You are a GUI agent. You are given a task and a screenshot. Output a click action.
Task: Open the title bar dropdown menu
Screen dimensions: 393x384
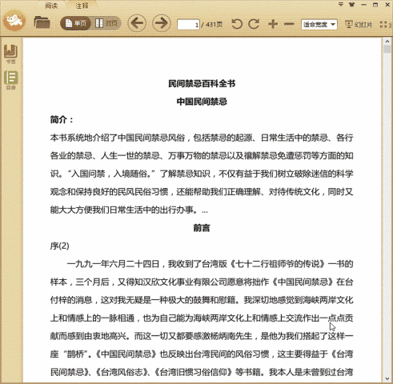(x=341, y=5)
